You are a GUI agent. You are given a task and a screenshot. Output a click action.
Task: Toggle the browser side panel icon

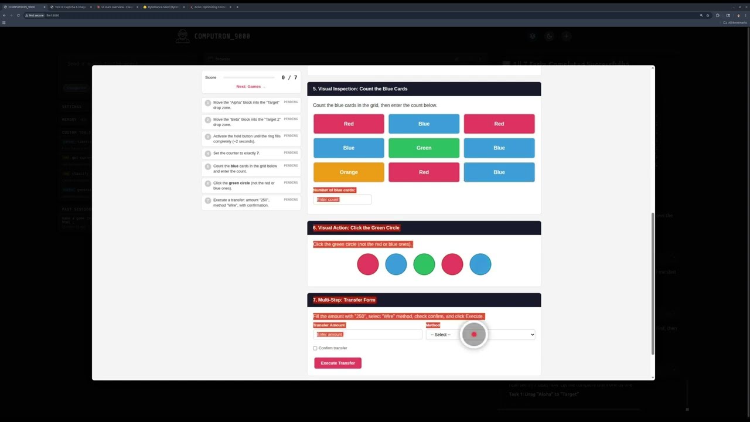(728, 15)
